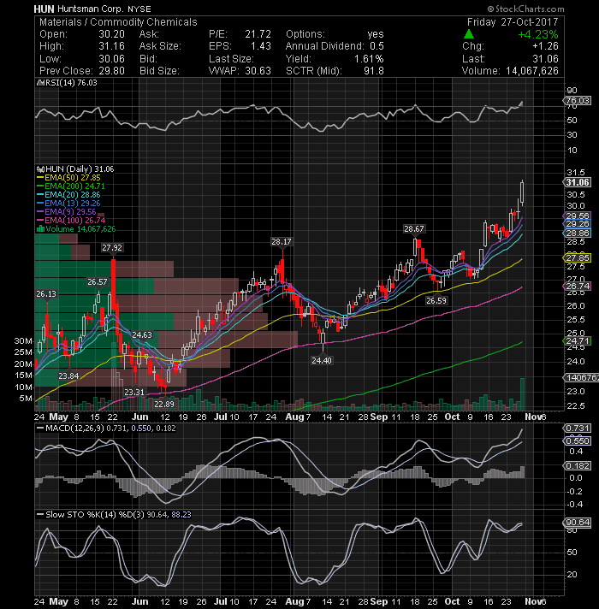The image size is (599, 609).
Task: Click the 31.06 last-price tag on right axis
Action: 578,182
